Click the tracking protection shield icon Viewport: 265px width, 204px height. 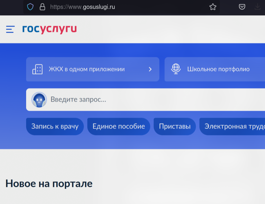pos(30,7)
